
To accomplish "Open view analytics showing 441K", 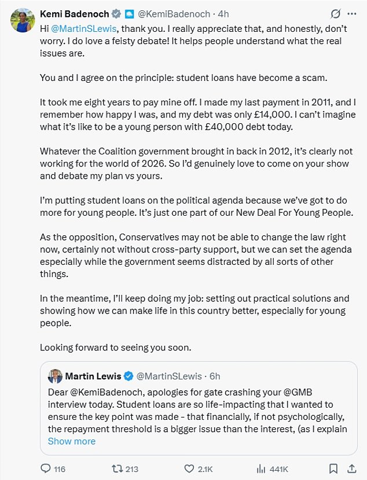I will 261,469.
